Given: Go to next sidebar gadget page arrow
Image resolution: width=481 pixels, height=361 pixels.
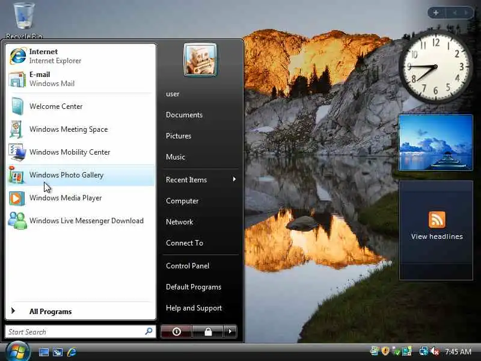Looking at the screenshot, I should [466, 13].
